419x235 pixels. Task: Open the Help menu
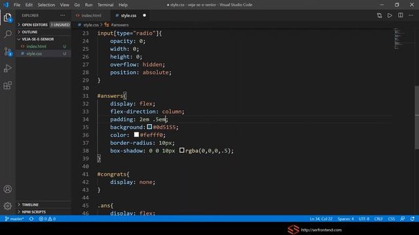123,5
